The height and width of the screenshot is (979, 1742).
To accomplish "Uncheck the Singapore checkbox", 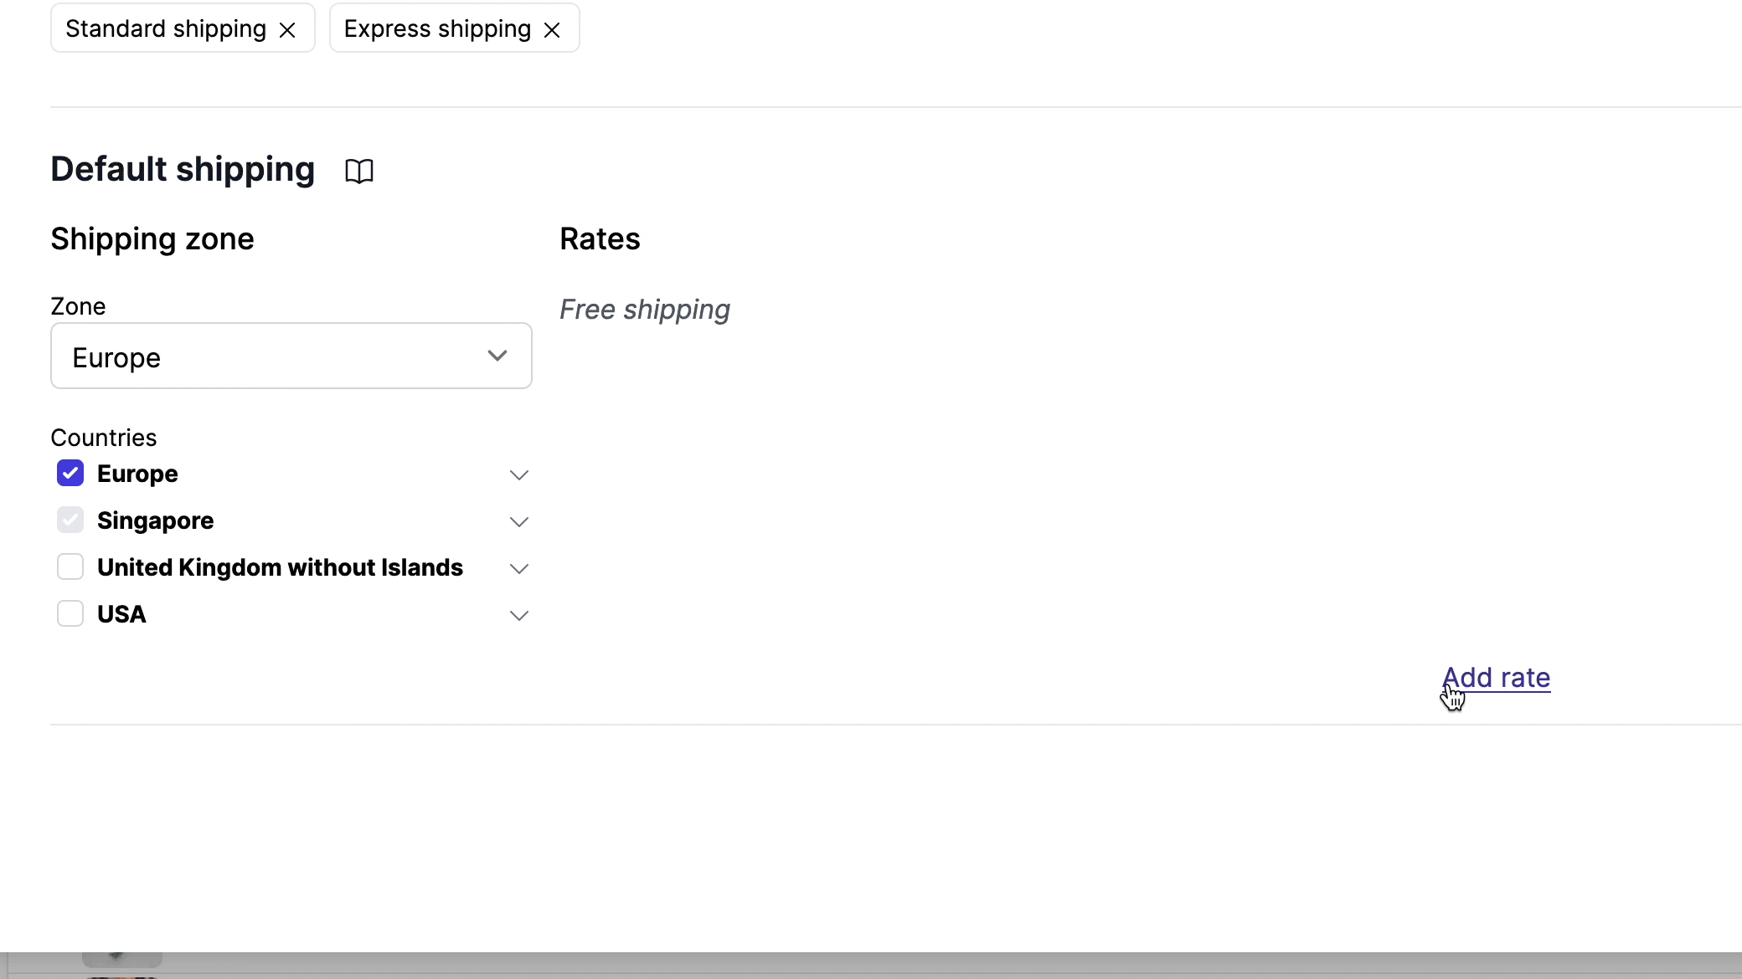I will click(x=70, y=520).
